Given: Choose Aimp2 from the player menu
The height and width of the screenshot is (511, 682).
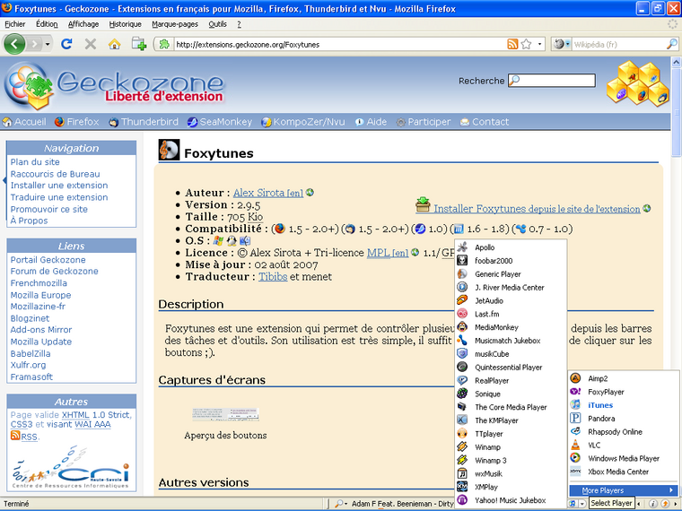Looking at the screenshot, I should tap(624, 378).
